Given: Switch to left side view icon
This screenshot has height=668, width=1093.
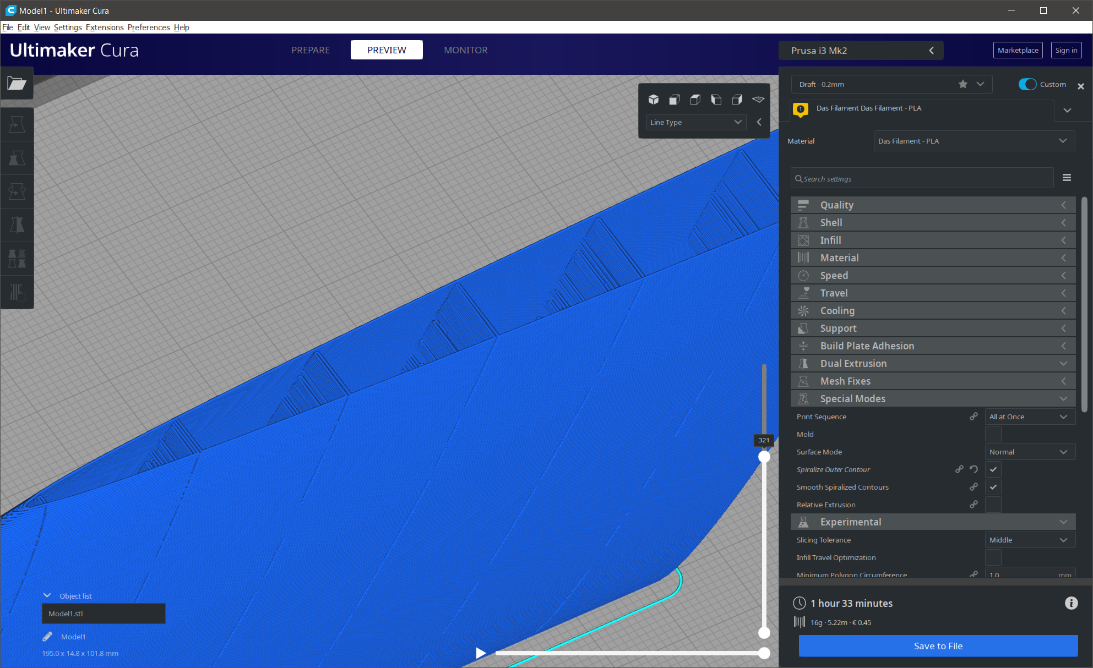Looking at the screenshot, I should 716,100.
